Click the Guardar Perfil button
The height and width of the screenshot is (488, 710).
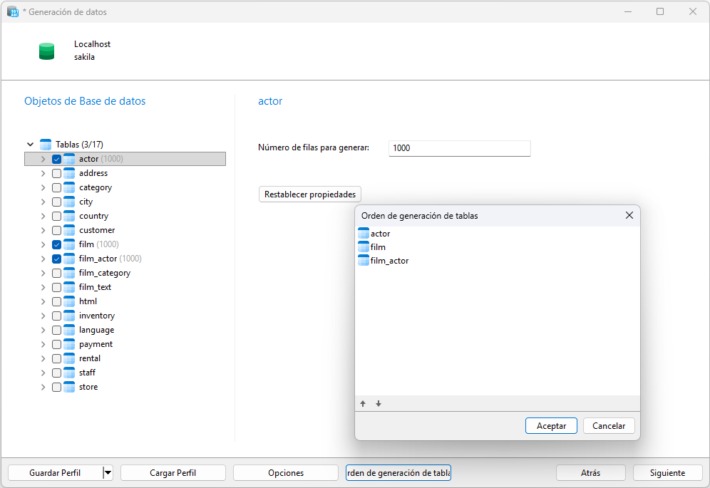pyautogui.click(x=55, y=472)
